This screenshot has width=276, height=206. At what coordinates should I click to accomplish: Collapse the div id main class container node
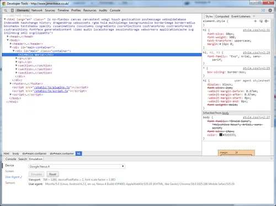[14, 51]
